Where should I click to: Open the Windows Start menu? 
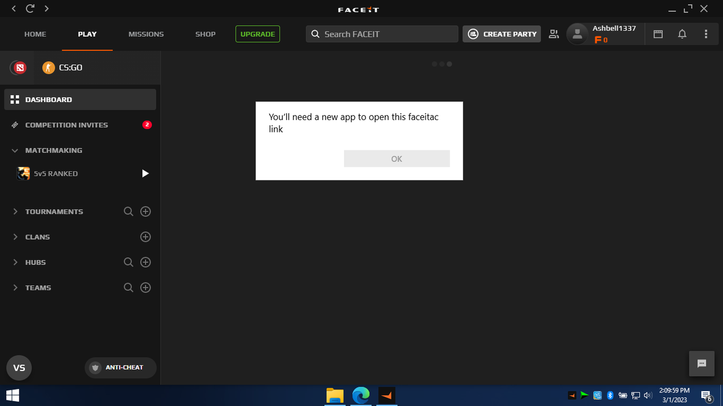pos(12,395)
